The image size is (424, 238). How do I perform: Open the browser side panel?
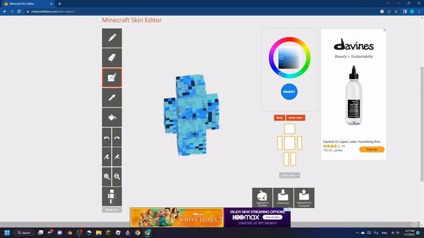[405, 12]
